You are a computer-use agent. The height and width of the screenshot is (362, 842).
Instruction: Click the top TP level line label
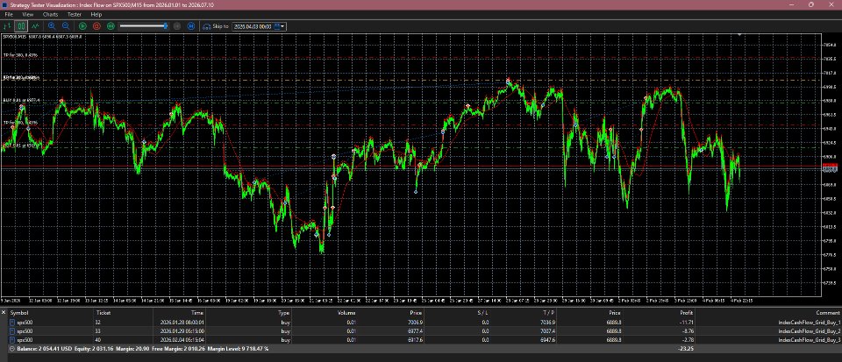pos(20,54)
